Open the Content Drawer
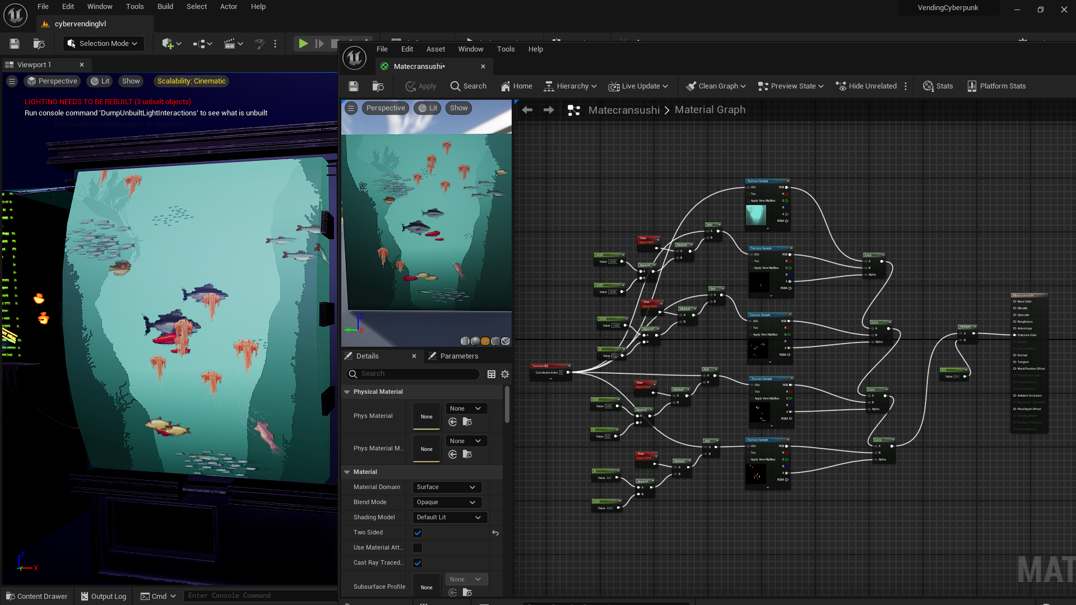Viewport: 1076px width, 605px height. 37,596
